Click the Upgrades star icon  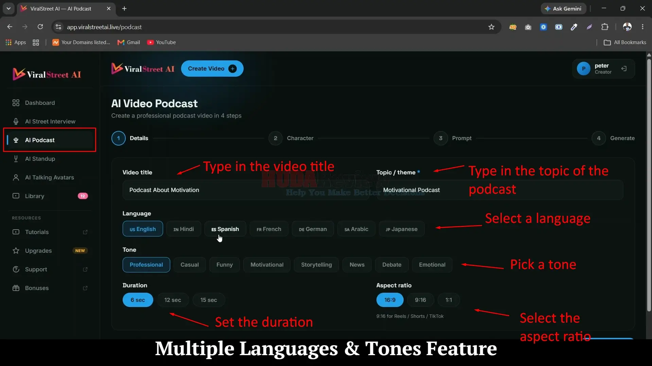tap(16, 251)
